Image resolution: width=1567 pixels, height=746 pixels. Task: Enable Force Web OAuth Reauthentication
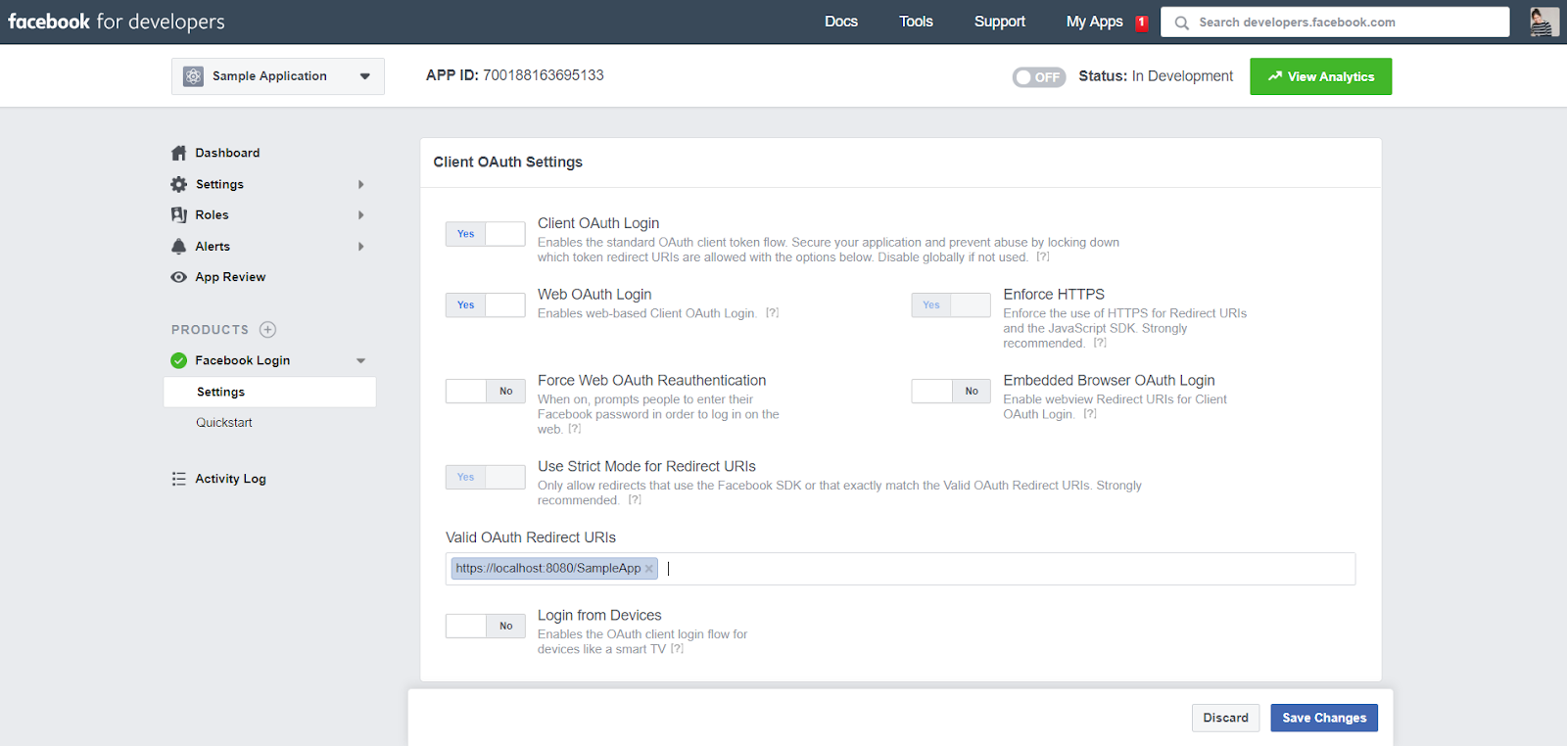point(486,392)
